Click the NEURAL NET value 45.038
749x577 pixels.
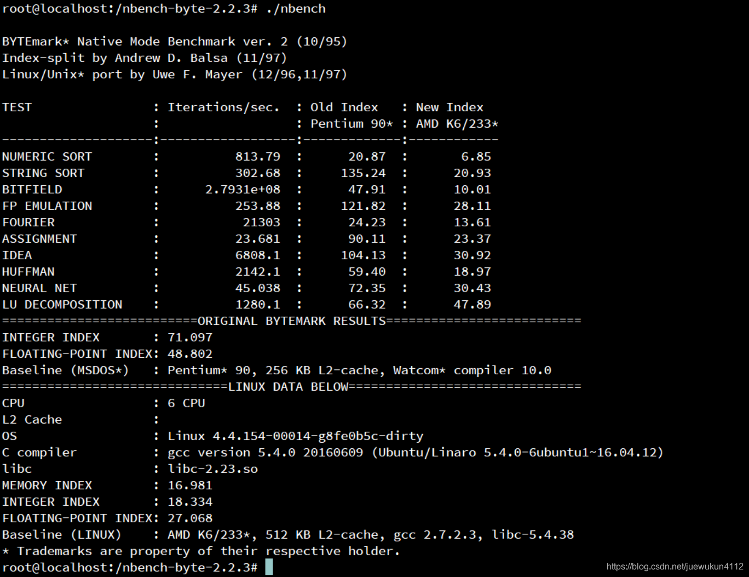pos(257,288)
